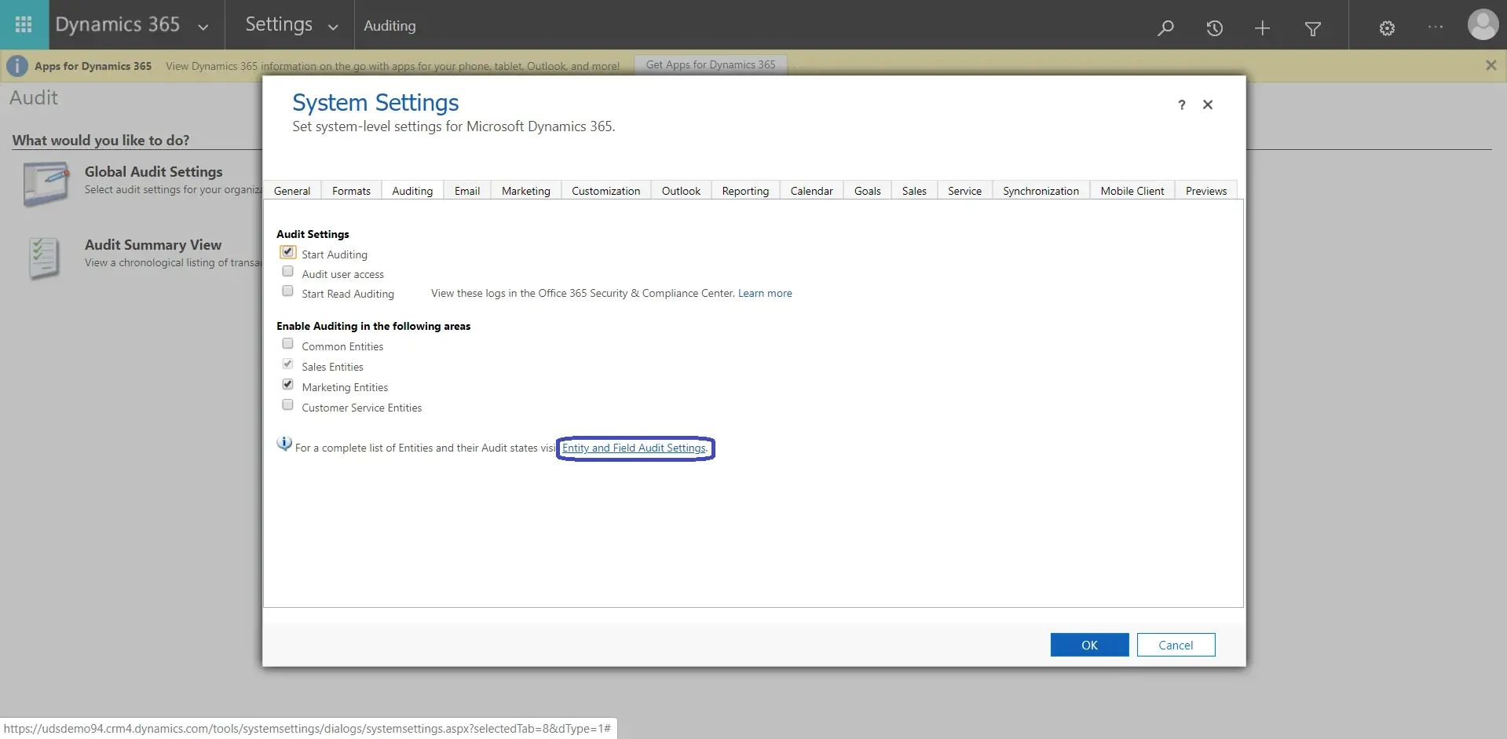Viewport: 1507px width, 739px height.
Task: Toggle the Start Auditing checkbox
Action: click(287, 252)
